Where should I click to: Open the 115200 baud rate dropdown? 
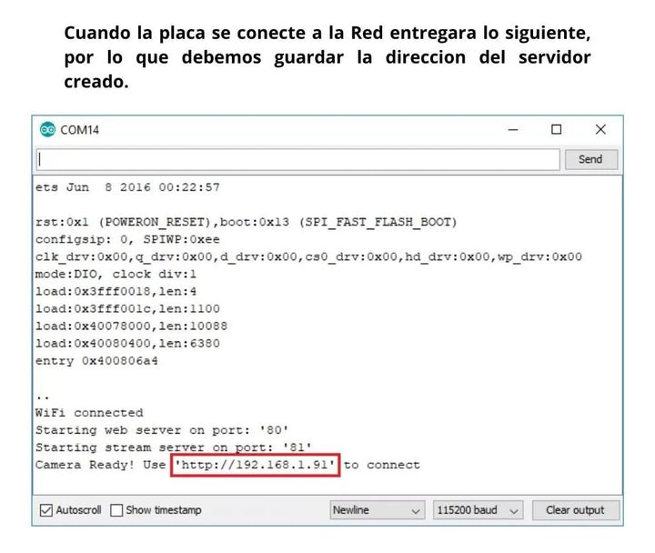pos(478,510)
